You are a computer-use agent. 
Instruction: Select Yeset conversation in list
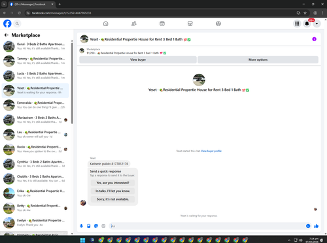coord(35,90)
